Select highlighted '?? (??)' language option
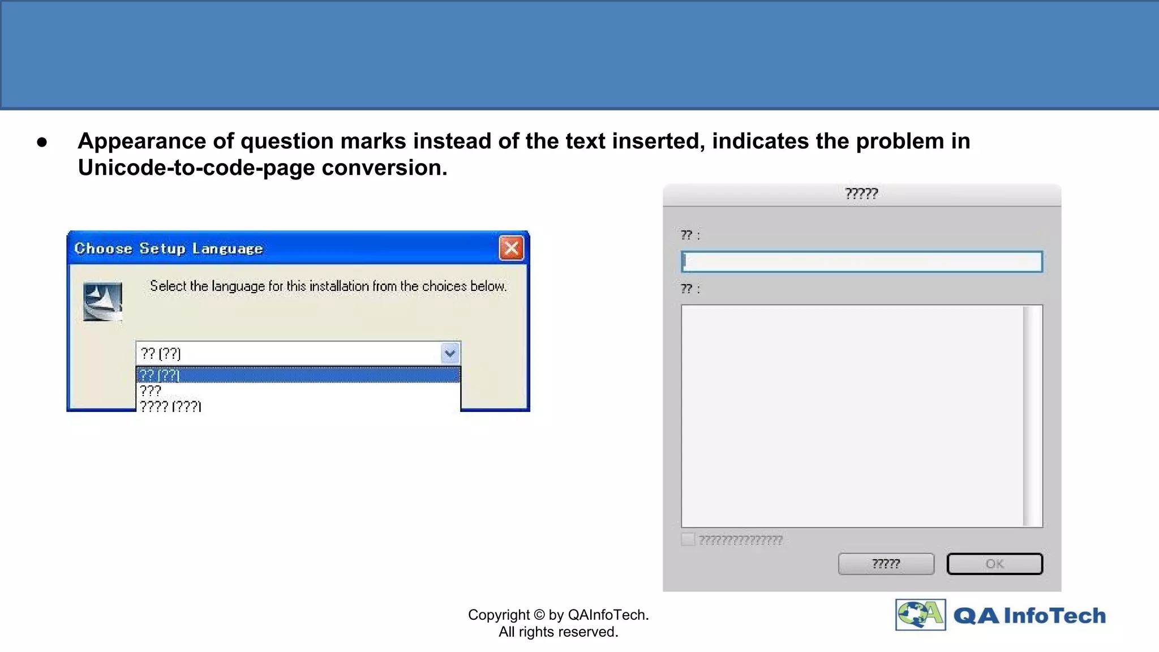The image size is (1159, 652). pos(298,375)
